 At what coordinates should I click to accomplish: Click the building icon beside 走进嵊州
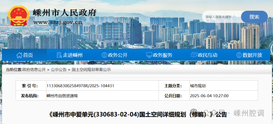click(59, 55)
